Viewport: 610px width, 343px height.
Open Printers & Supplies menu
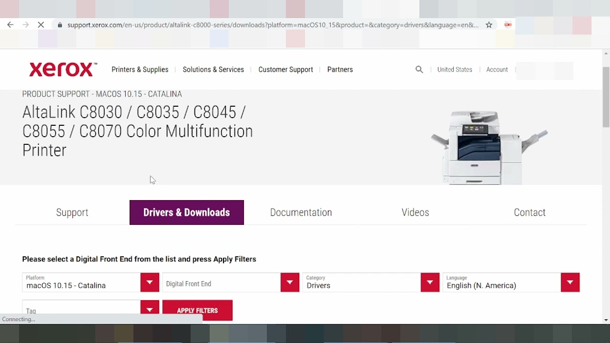[140, 70]
